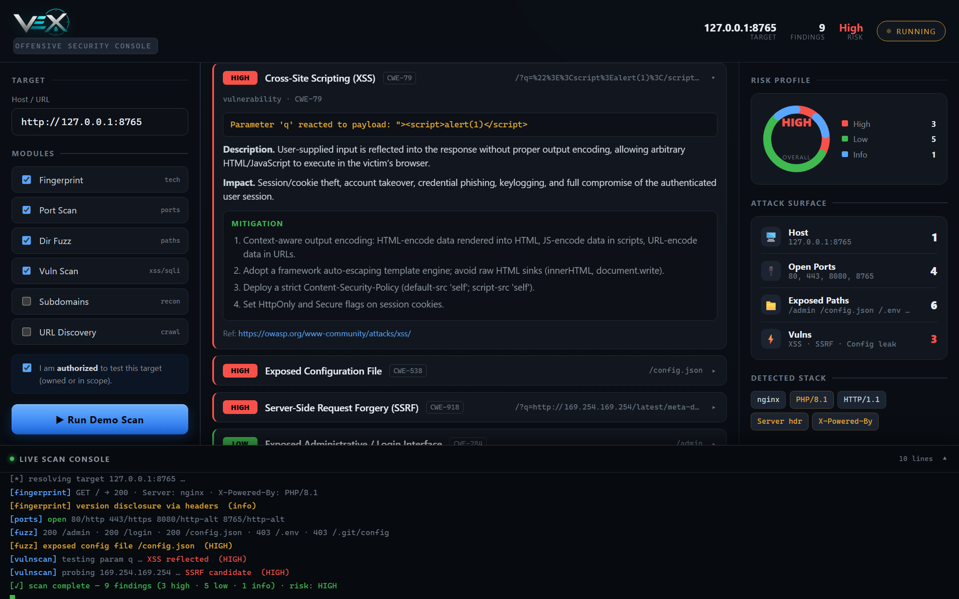Click the overall risk donut chart
Image resolution: width=959 pixels, height=599 pixels.
click(797, 139)
